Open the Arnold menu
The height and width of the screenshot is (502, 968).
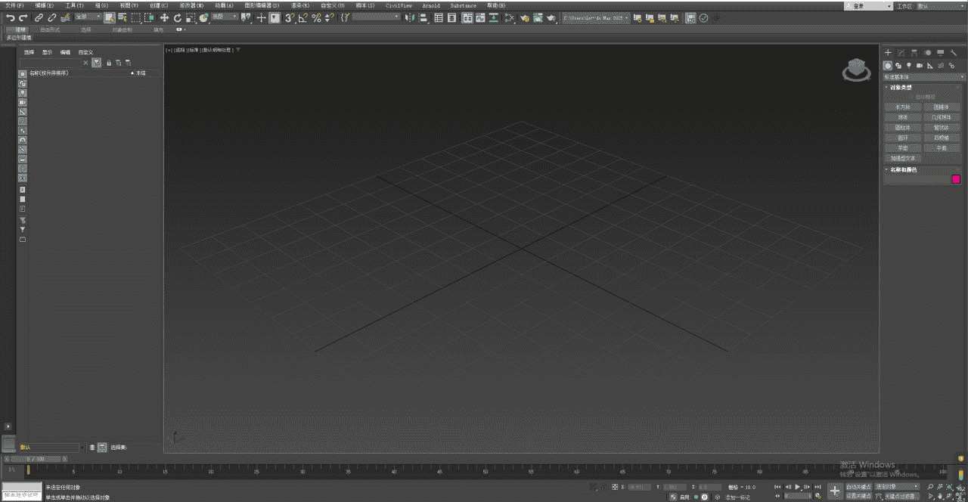coord(431,5)
